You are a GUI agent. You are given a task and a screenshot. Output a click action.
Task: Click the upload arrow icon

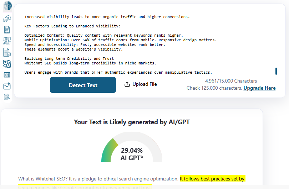point(127,84)
